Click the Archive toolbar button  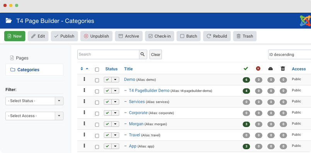tap(129, 36)
